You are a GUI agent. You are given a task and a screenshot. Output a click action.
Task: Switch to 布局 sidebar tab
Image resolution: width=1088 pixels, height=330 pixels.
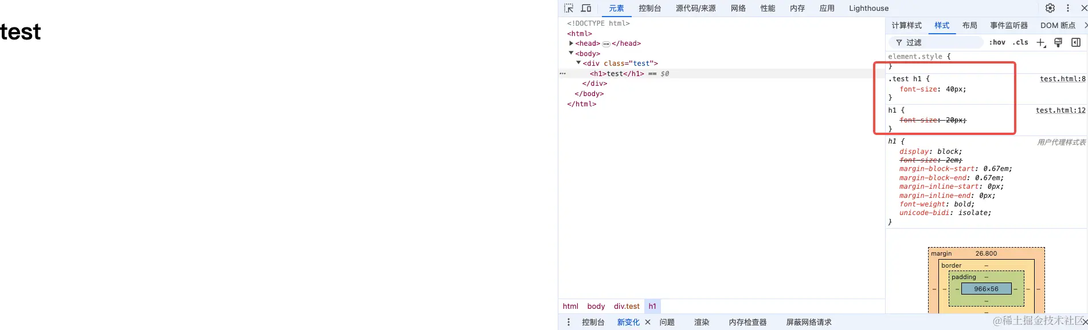(970, 25)
